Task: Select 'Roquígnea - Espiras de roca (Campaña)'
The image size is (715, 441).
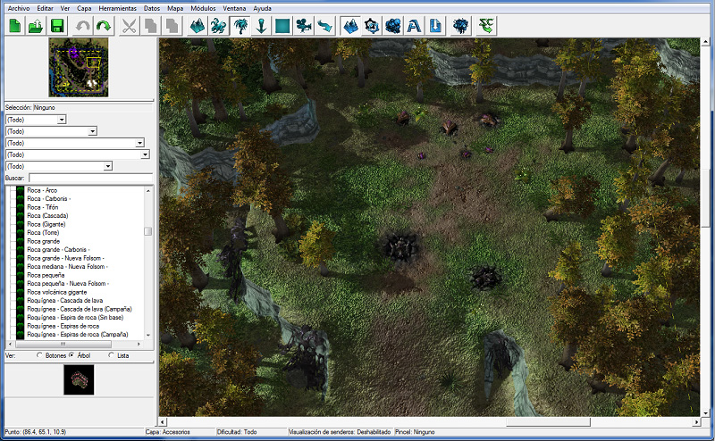Action: 78,335
